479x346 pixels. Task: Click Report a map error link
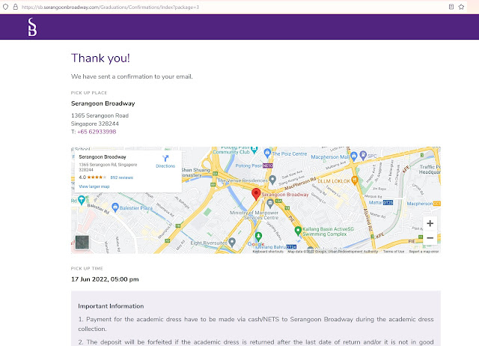click(424, 252)
